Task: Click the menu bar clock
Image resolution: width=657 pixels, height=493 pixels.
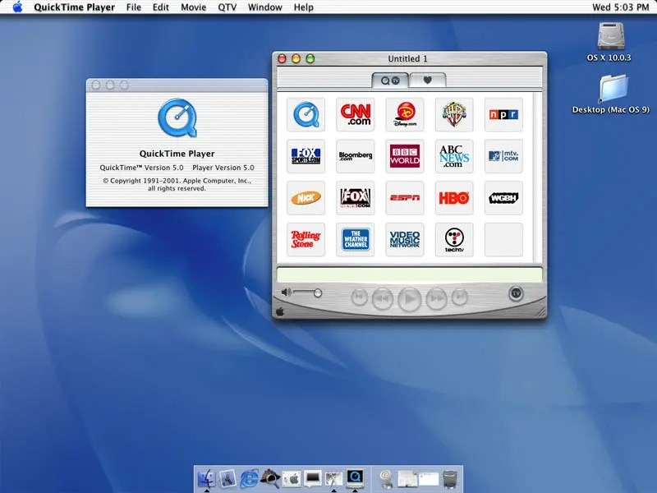Action: tap(621, 7)
